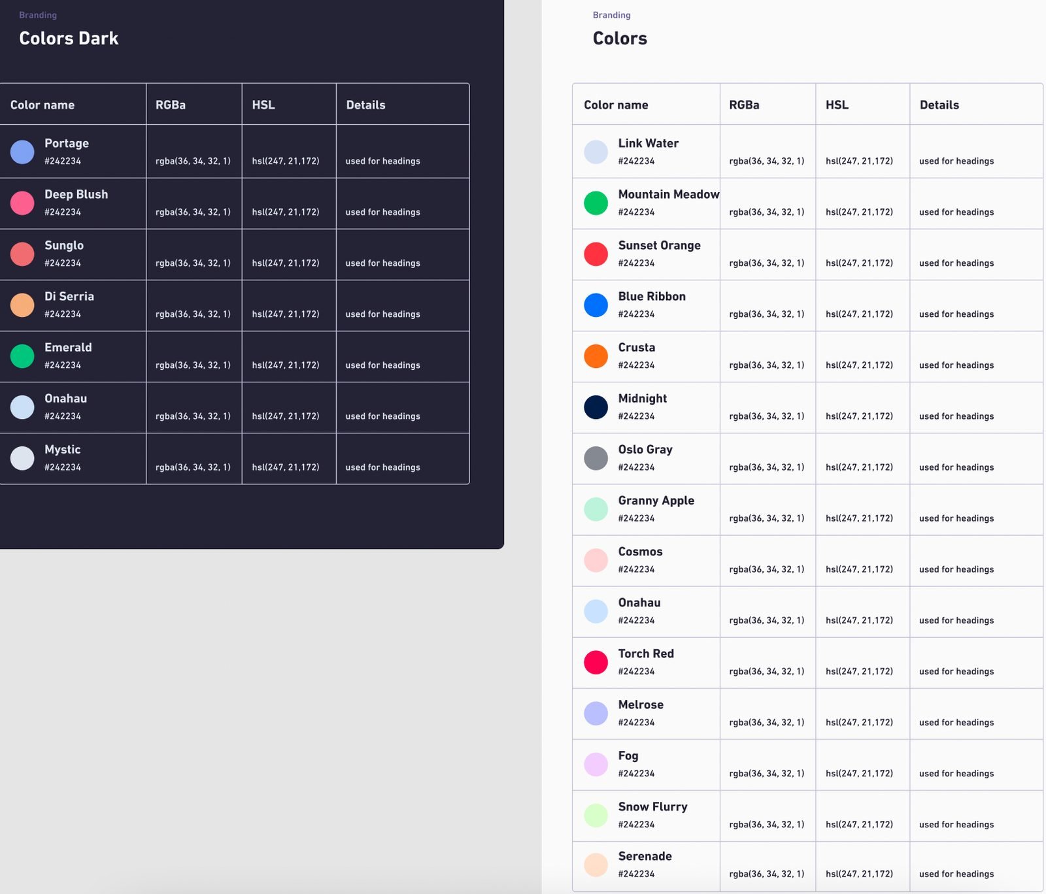The height and width of the screenshot is (894, 1046).
Task: Select the Portage color name text
Action: tap(67, 143)
